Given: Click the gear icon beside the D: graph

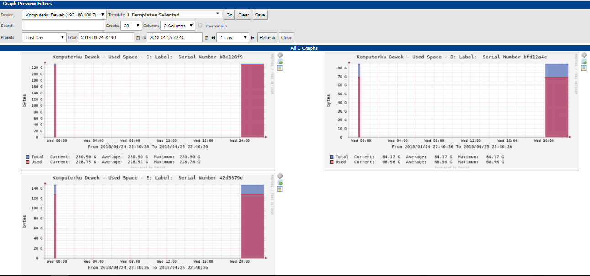Looking at the screenshot, I should click(584, 55).
